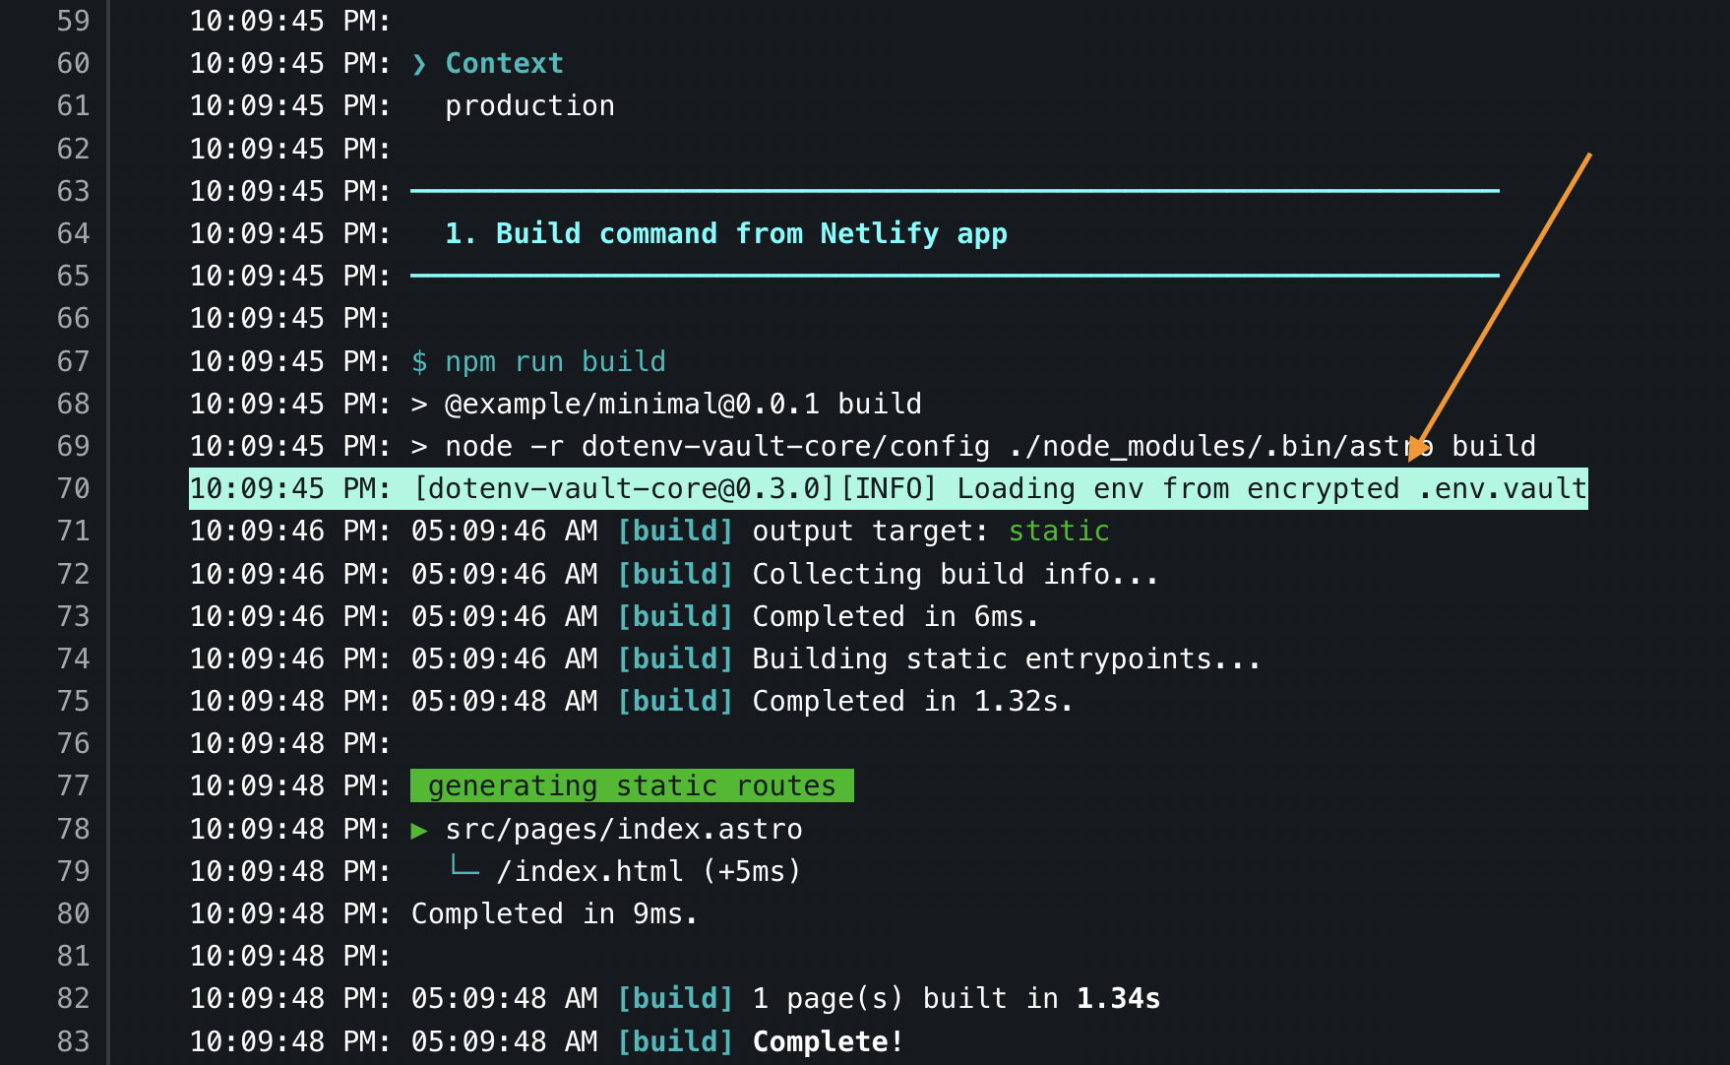
Task: Click the orange arrow head annotation
Action: (x=1417, y=449)
